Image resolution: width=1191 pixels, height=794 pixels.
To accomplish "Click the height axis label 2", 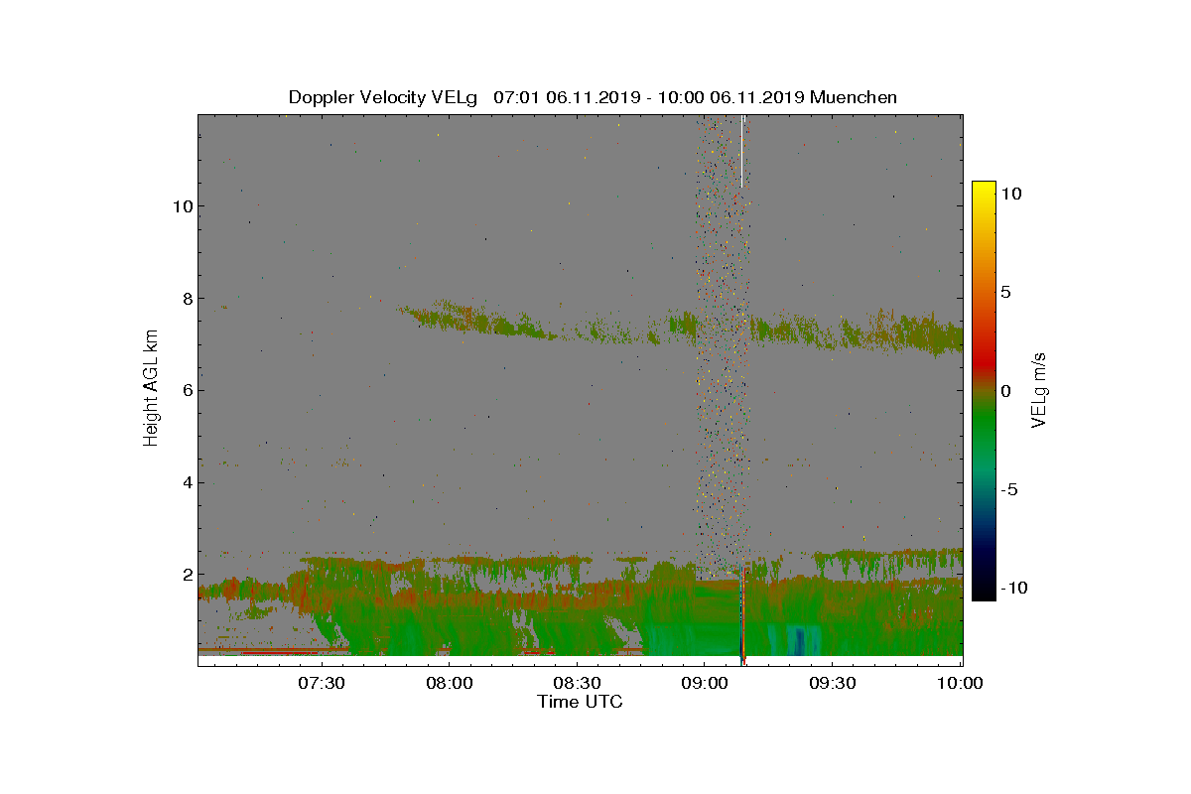I will click(187, 575).
